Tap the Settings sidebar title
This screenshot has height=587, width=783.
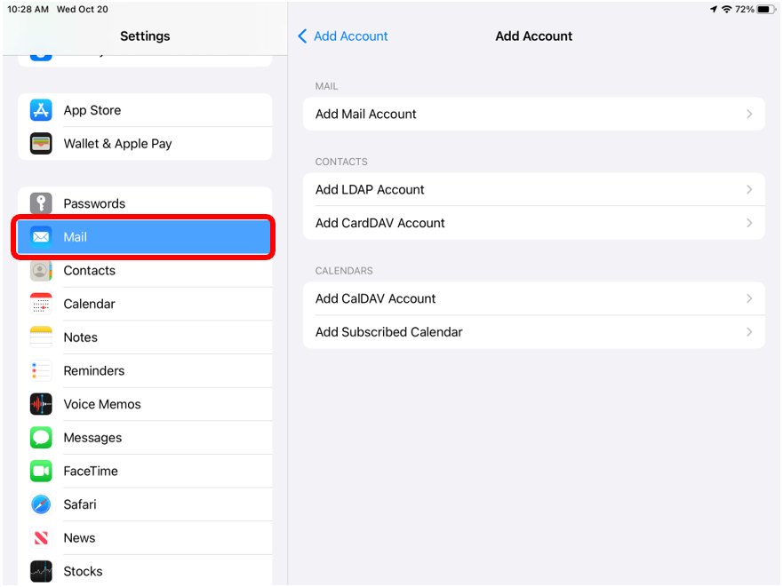point(145,36)
